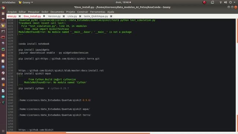Launch the Arduino teal dock icon

(3, 97)
